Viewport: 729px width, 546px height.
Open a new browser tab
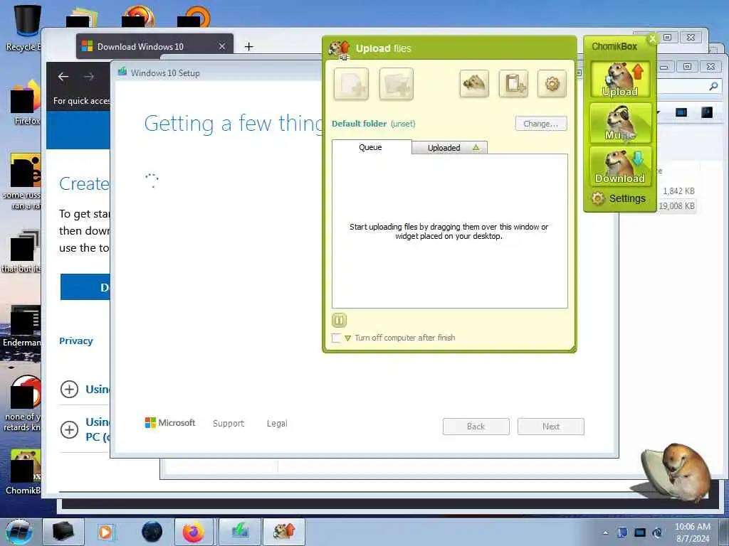coord(248,46)
